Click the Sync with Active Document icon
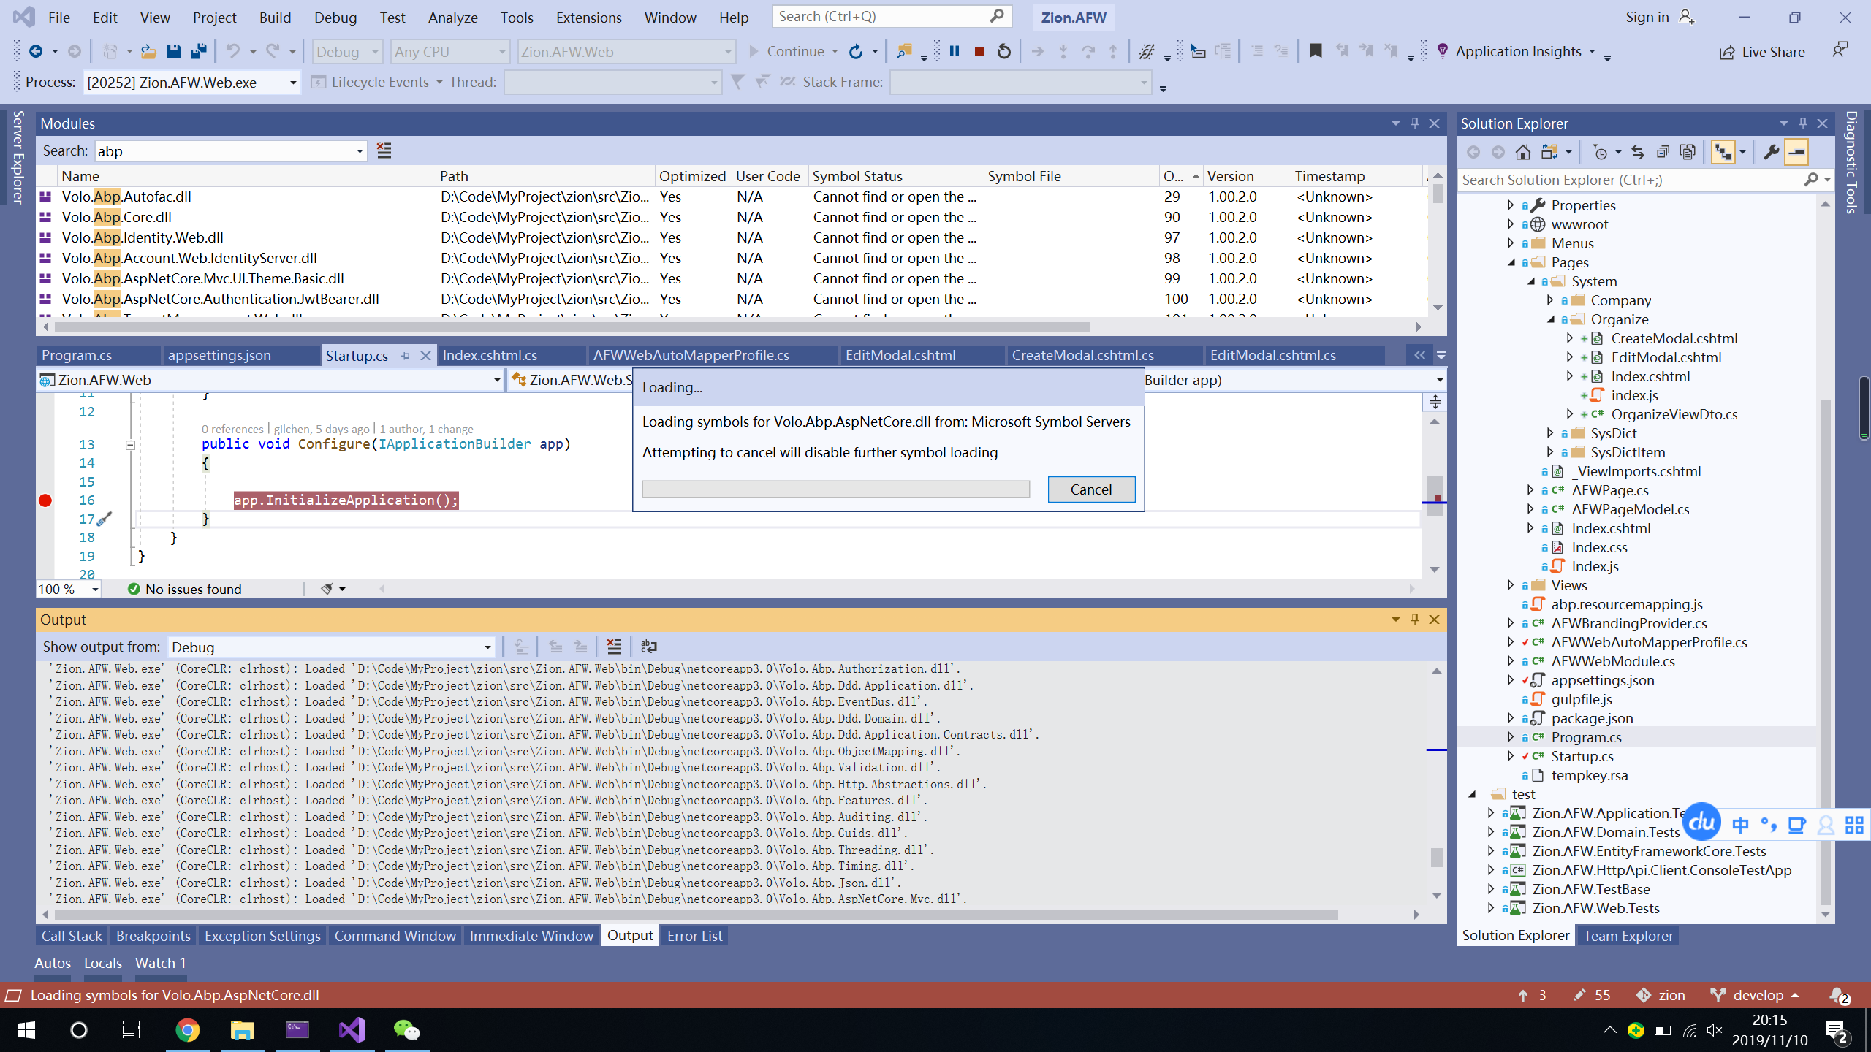The image size is (1871, 1052). (1639, 151)
